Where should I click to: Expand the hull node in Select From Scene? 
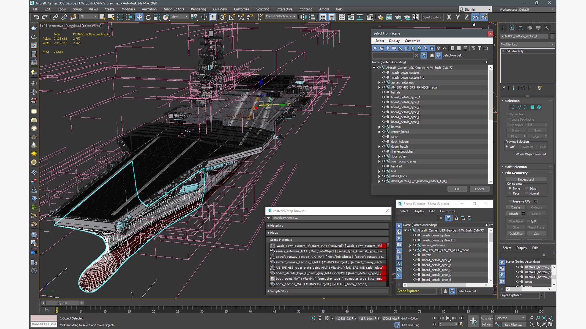(379, 171)
